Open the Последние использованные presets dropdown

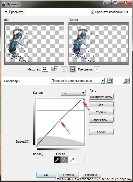point(78,81)
